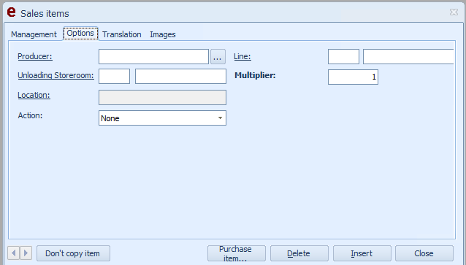Open Producer lookup via ellipsis button
Image resolution: width=466 pixels, height=265 pixels.
(x=218, y=57)
